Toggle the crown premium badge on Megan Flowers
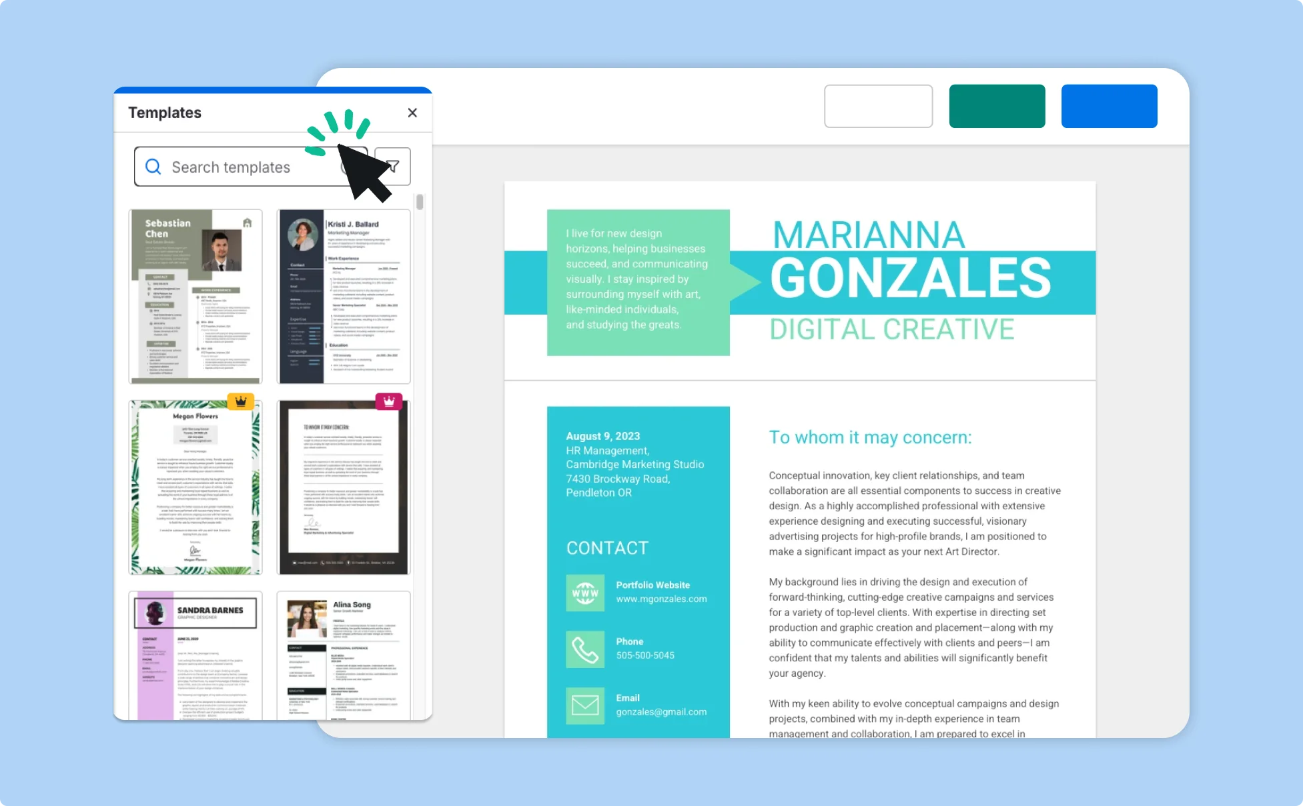 point(241,401)
